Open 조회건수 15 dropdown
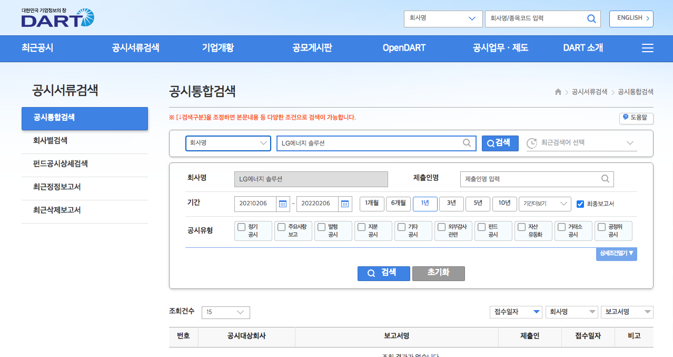 click(x=226, y=312)
